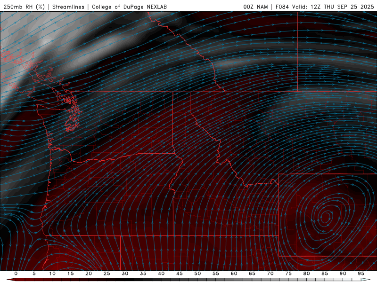Click the '50' label on color scale
Image resolution: width=377 pixels, height=282 pixels.
(197, 274)
